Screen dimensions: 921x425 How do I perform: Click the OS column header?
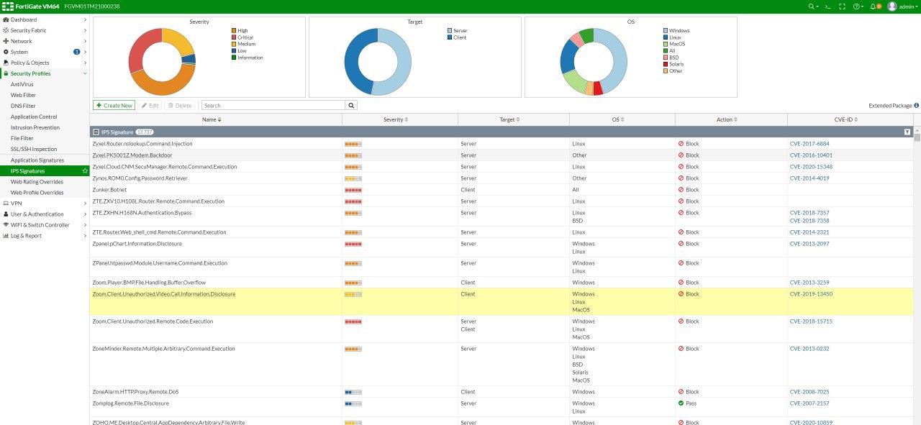tap(622, 119)
